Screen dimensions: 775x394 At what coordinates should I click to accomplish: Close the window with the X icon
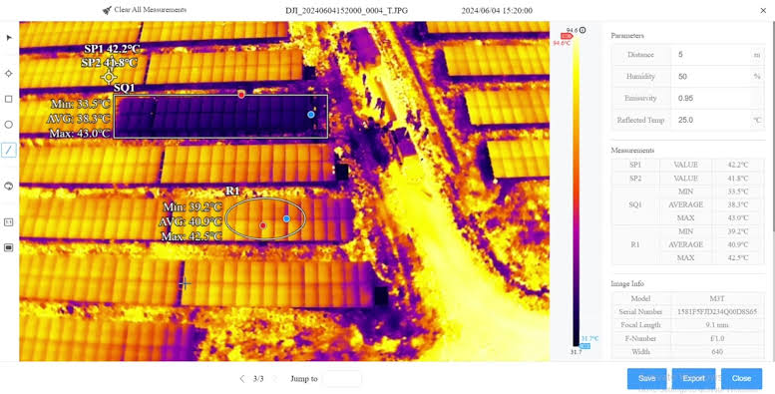point(763,10)
